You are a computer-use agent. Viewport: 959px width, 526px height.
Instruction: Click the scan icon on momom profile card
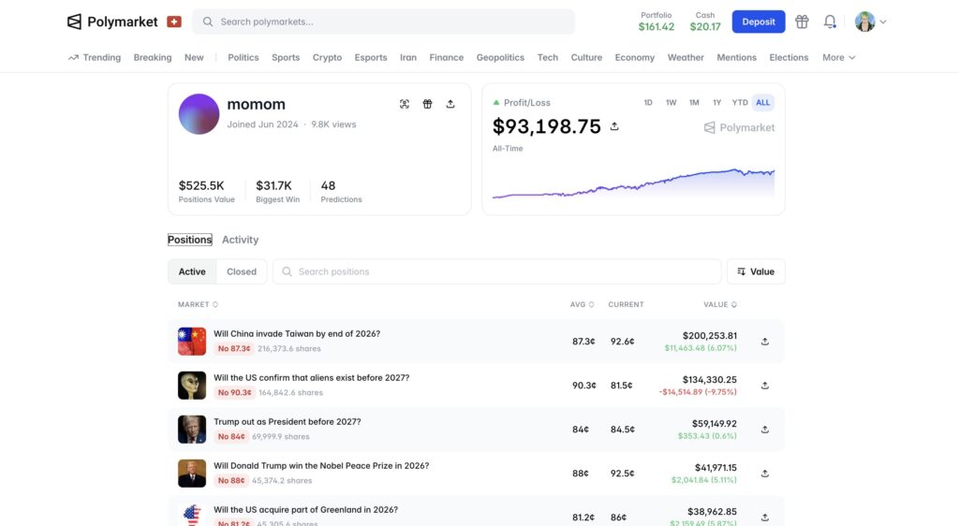pos(405,104)
